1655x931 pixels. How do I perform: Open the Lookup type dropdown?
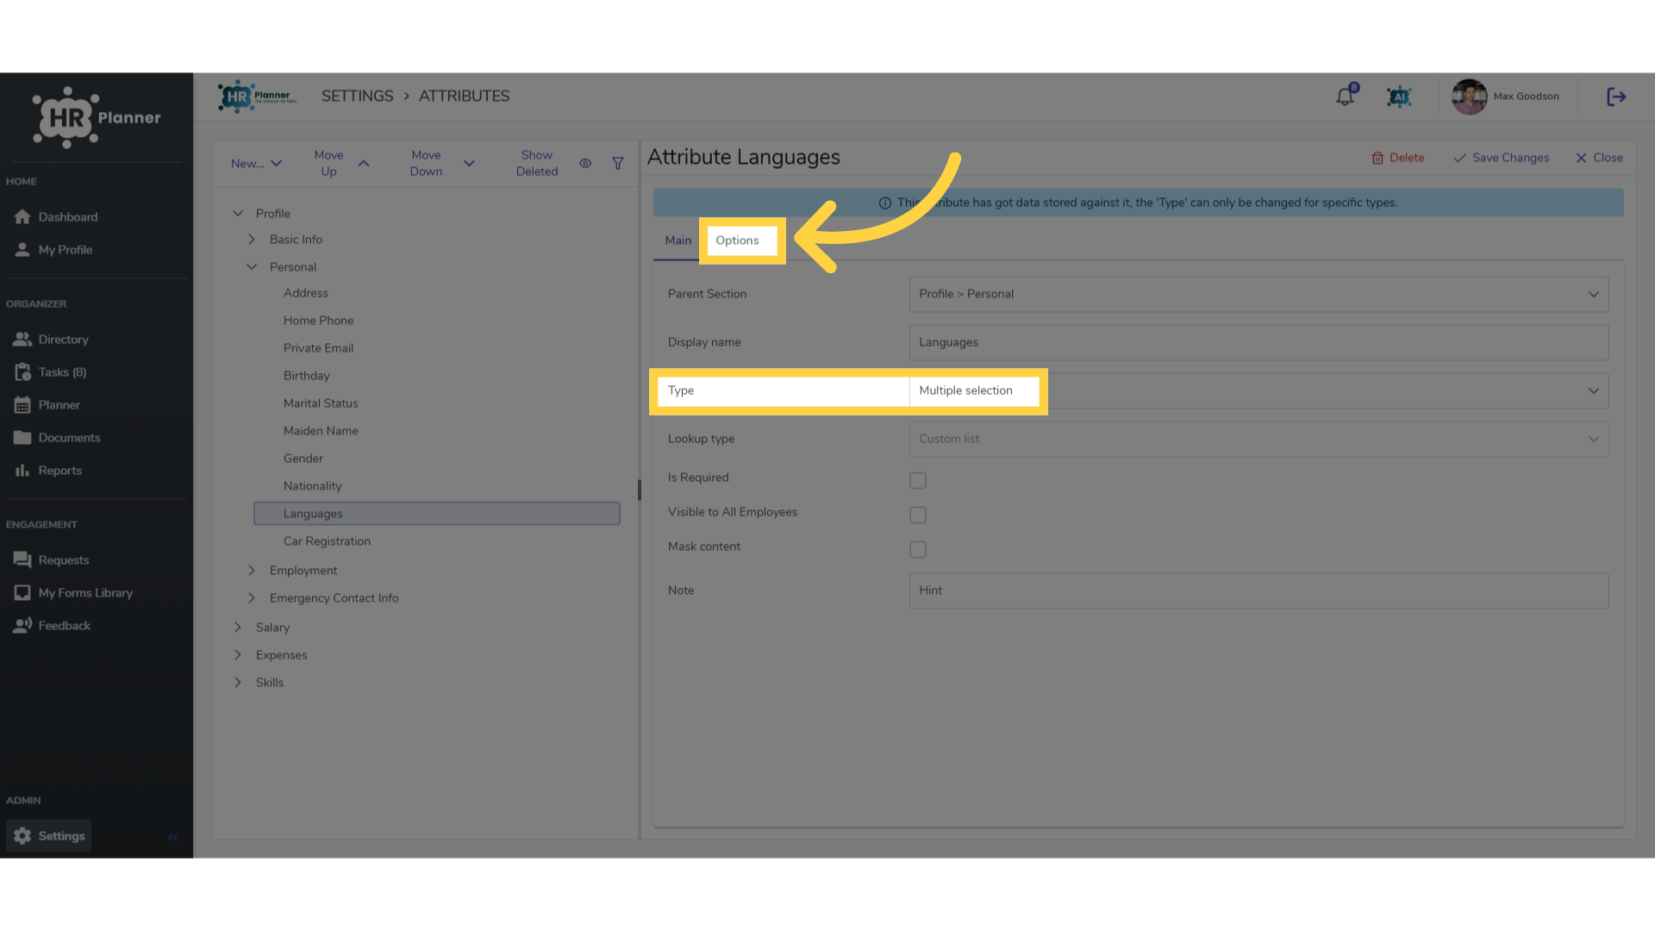(x=1258, y=439)
